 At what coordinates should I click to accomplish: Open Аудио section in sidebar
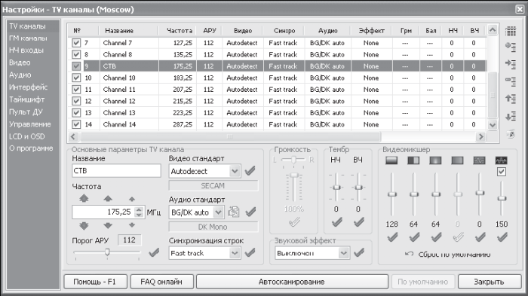pos(20,75)
